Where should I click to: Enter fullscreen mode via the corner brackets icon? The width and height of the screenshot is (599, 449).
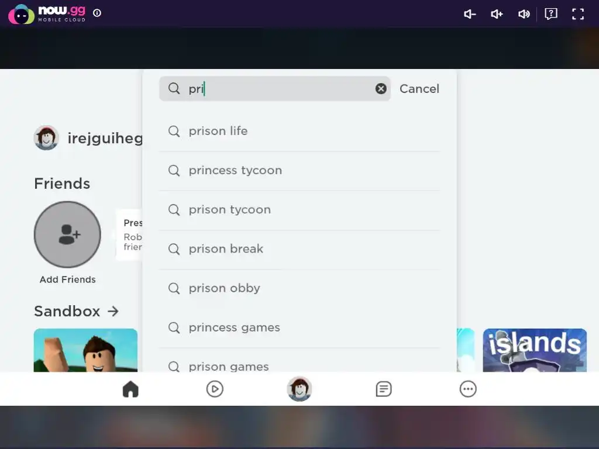coord(578,14)
